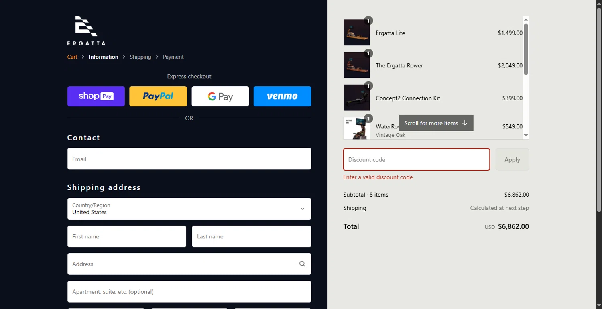602x309 pixels.
Task: Click the $1,499.00 price
Action: 510,33
